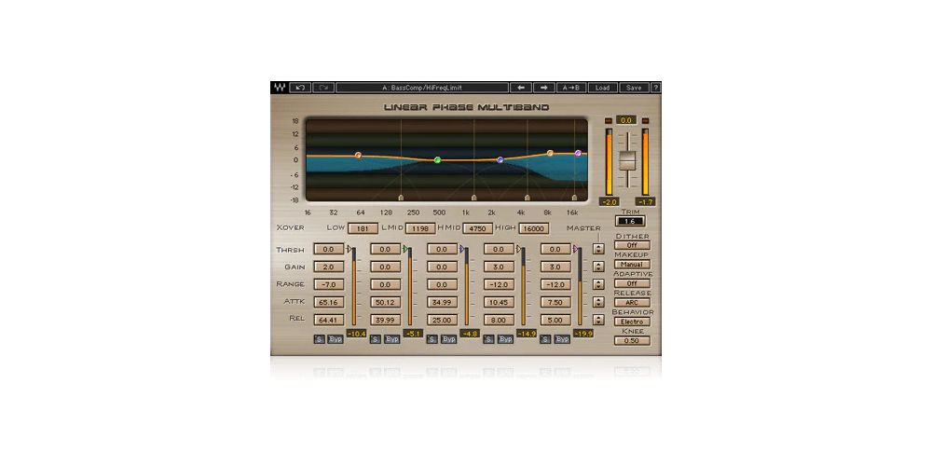
Task: Click the green threshold arrow marker
Action: click(x=406, y=249)
